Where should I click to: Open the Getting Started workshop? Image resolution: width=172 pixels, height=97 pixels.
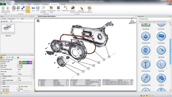pos(3,9)
